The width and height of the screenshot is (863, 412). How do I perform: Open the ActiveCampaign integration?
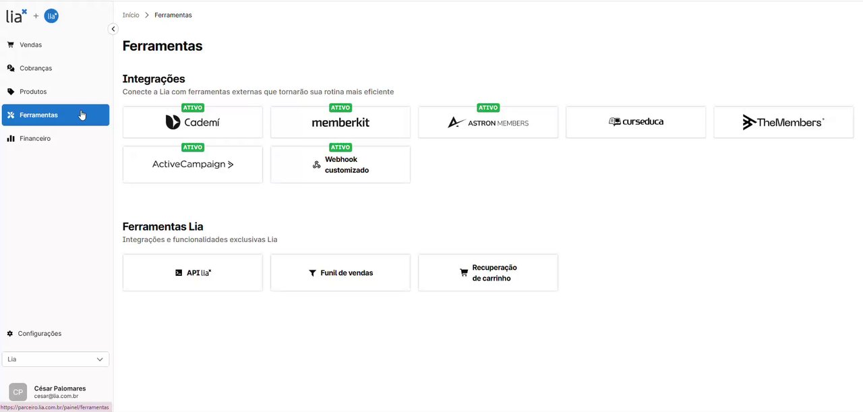pyautogui.click(x=192, y=165)
